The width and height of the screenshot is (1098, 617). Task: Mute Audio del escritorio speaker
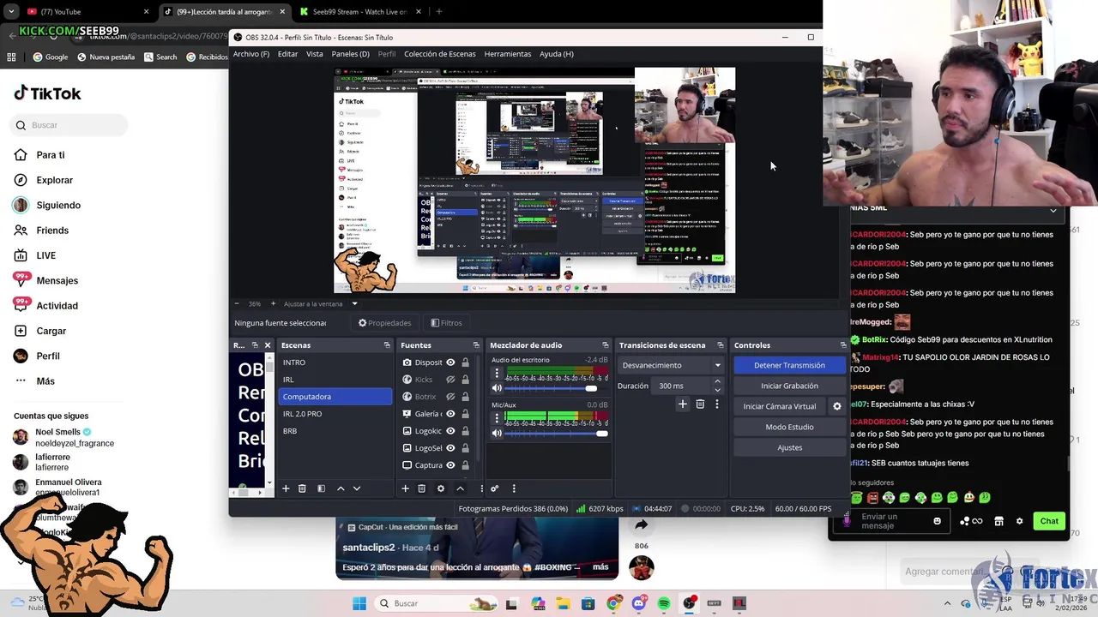click(497, 388)
